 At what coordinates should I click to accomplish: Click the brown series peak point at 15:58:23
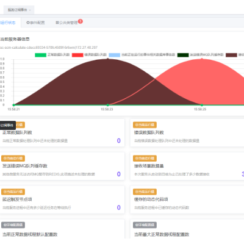click(x=108, y=59)
